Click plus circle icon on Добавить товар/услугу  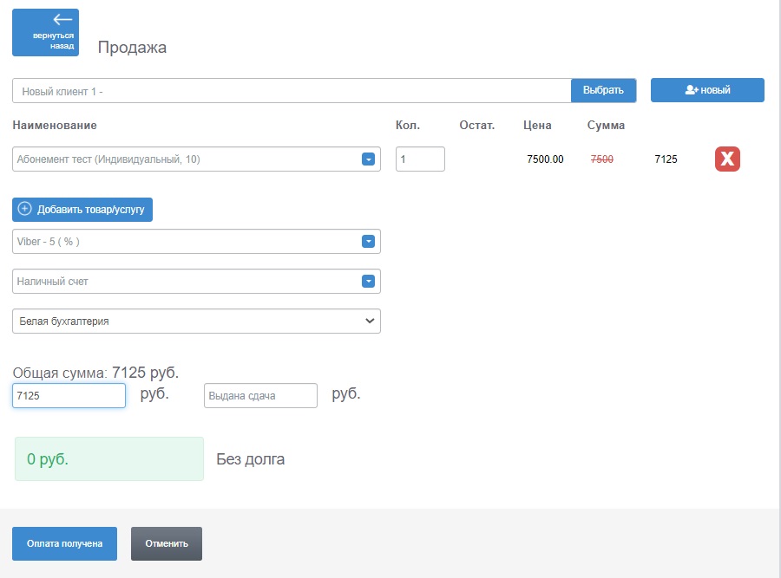25,209
